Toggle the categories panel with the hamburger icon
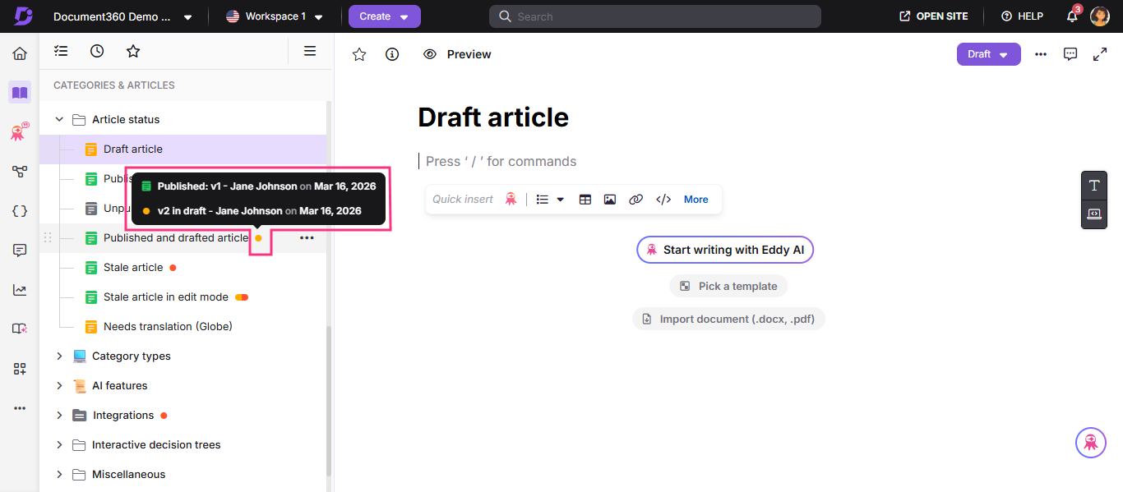This screenshot has height=492, width=1123. [309, 50]
